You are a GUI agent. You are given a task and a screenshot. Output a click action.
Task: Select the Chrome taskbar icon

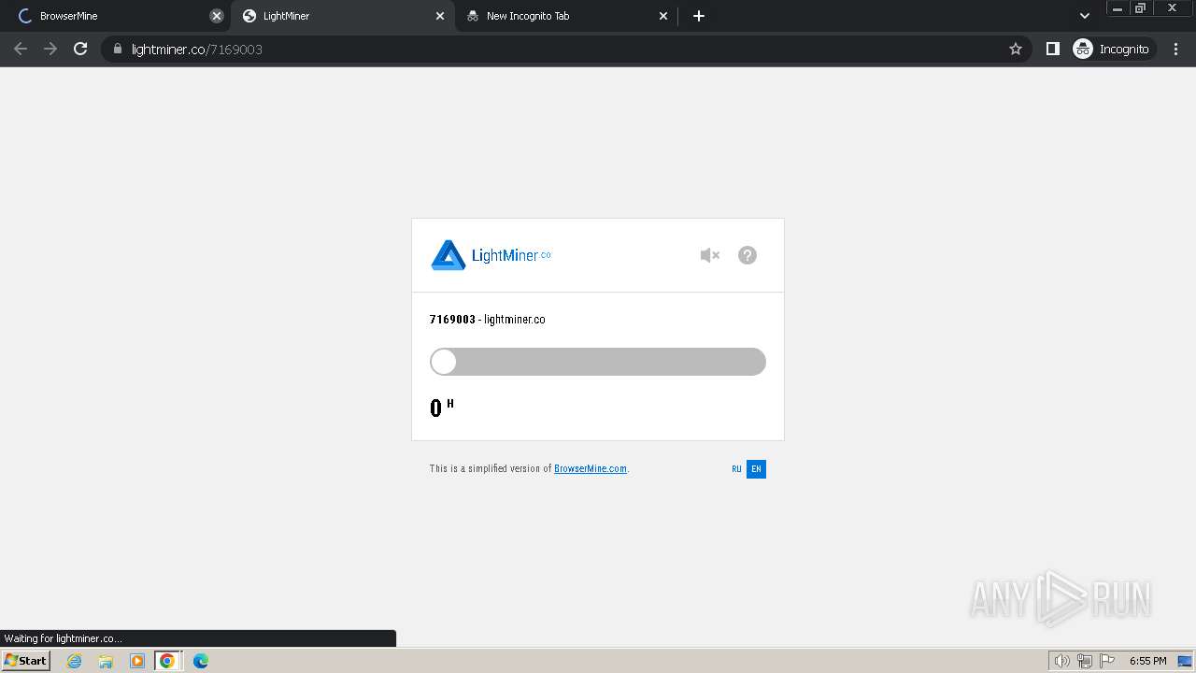[x=167, y=661]
